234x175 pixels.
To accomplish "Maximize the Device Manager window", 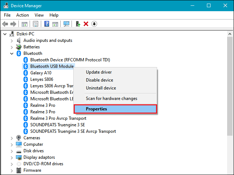I will pyautogui.click(x=209, y=6).
